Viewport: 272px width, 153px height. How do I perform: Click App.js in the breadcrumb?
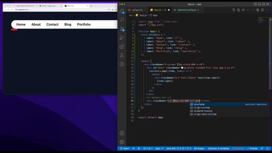click(143, 15)
